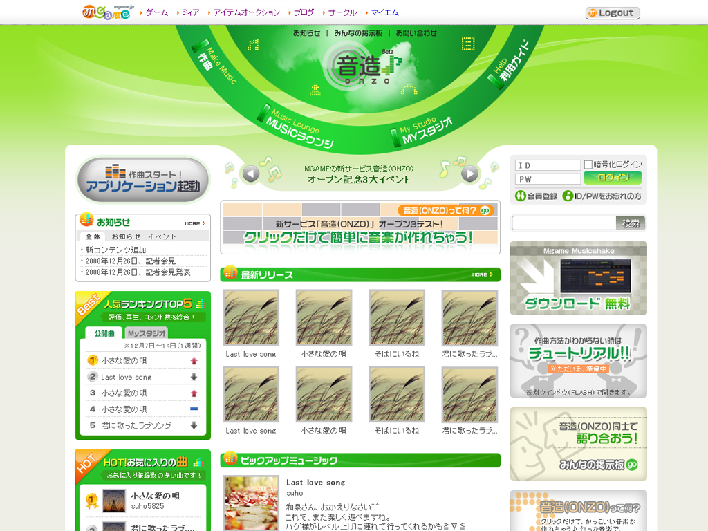This screenshot has width=708, height=531.
Task: Click the PW input field
Action: click(548, 179)
